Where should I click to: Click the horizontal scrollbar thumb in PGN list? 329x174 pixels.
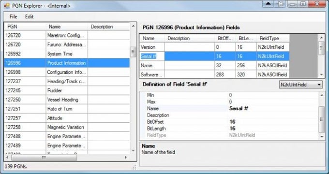(x=44, y=158)
